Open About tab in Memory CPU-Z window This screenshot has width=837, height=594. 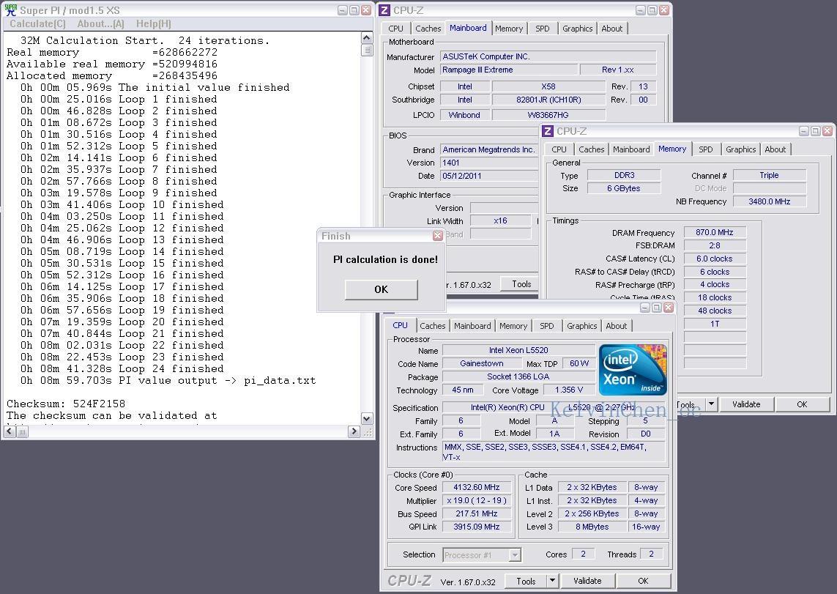775,149
